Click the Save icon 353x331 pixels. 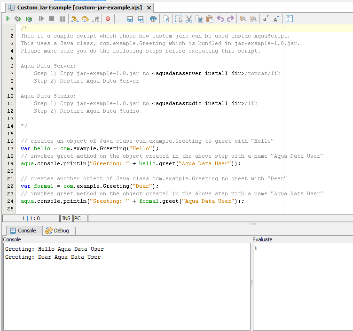coord(130,19)
